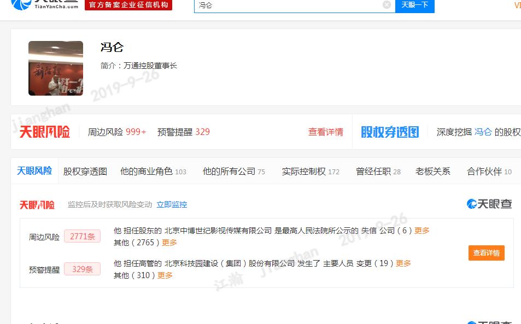Open 冯仑's profile photo thumbnail
The image size is (521, 324).
56,68
